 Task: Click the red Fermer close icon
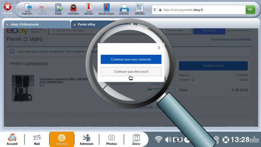pyautogui.click(x=8, y=7)
